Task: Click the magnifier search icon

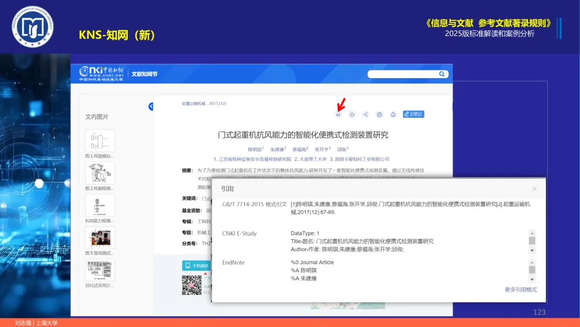Action: [441, 74]
